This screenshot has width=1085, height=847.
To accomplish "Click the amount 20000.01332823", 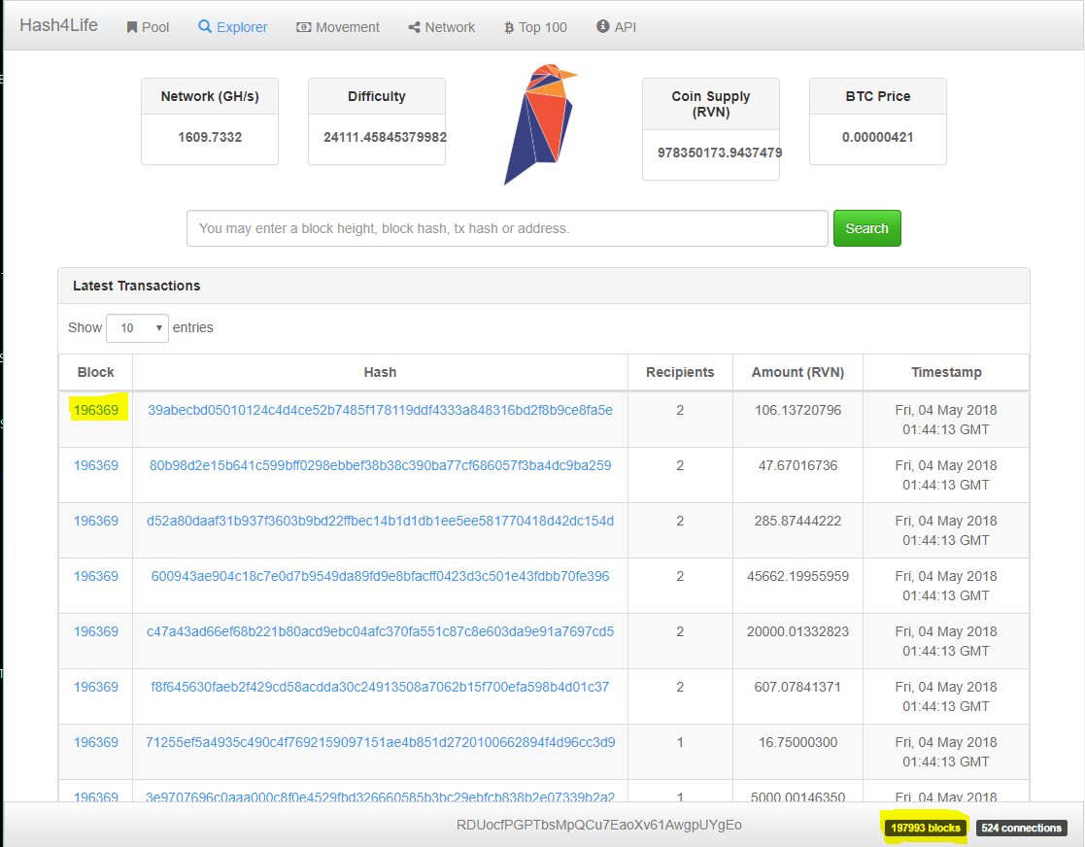I will [797, 631].
